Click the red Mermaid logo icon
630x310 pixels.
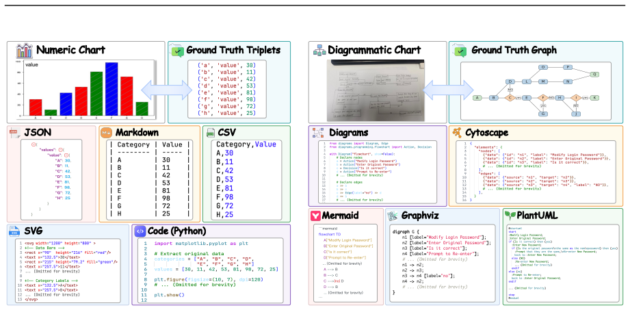pyautogui.click(x=316, y=216)
